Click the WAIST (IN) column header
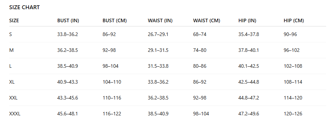This screenshot has width=330, height=127. coord(160,20)
